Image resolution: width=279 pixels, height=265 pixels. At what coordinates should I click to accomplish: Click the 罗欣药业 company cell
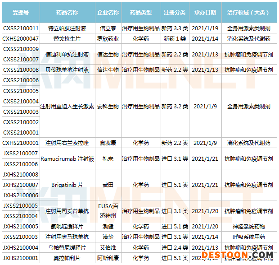pos(108,39)
